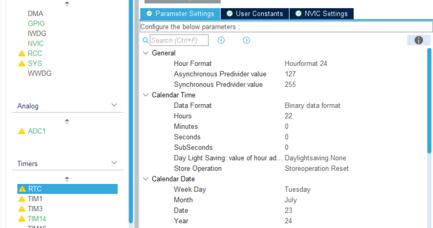The width and height of the screenshot is (433, 228).
Task: Collapse the General parameter group
Action: click(x=145, y=53)
